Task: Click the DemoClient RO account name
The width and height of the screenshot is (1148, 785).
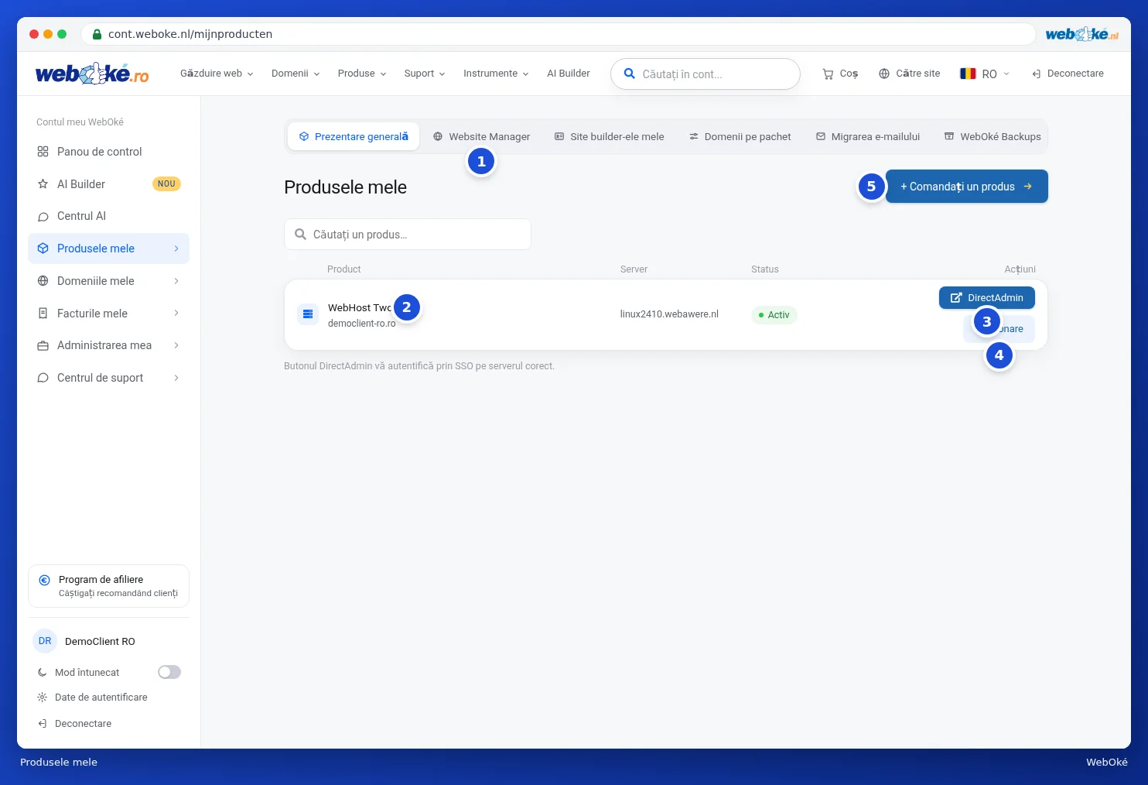Action: pyautogui.click(x=100, y=642)
